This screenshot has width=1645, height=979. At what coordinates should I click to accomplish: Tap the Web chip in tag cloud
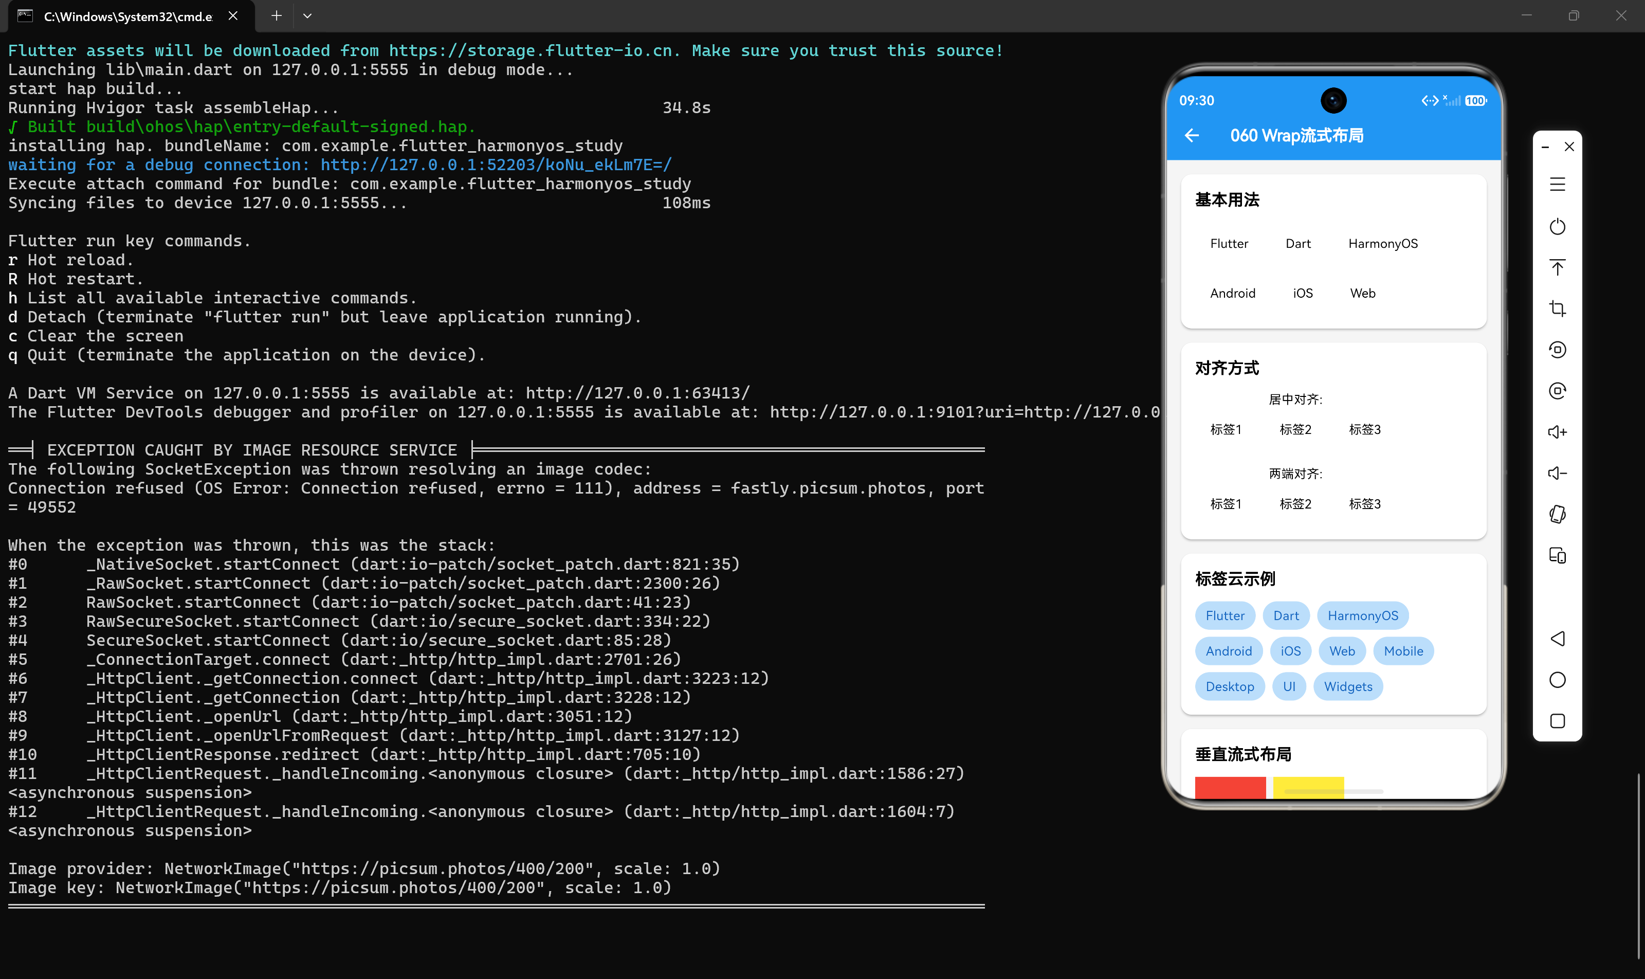pos(1342,651)
